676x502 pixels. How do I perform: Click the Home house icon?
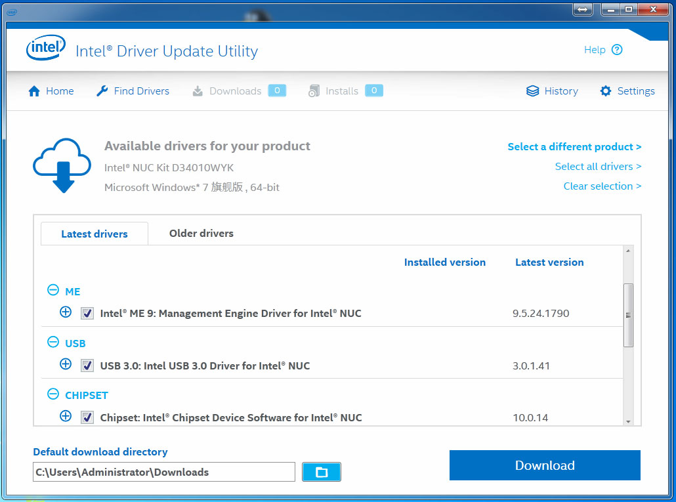(34, 91)
